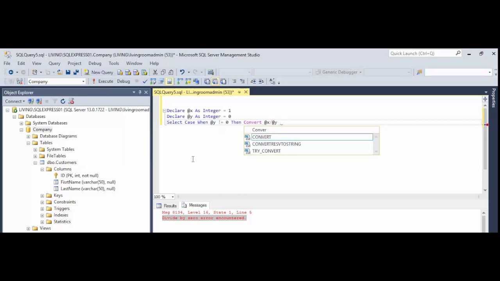Click the Save All icon
The height and width of the screenshot is (281, 500).
pyautogui.click(x=76, y=72)
